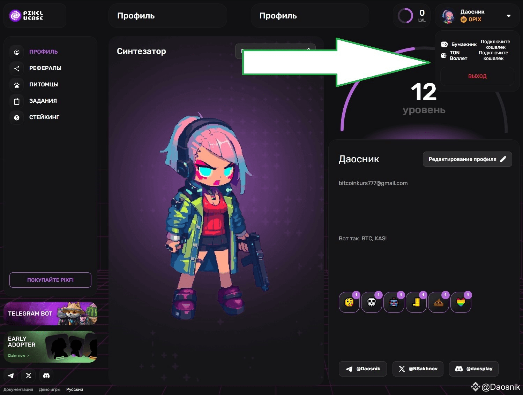Click the red ВЫХОД button
This screenshot has width=523, height=395.
[x=477, y=76]
